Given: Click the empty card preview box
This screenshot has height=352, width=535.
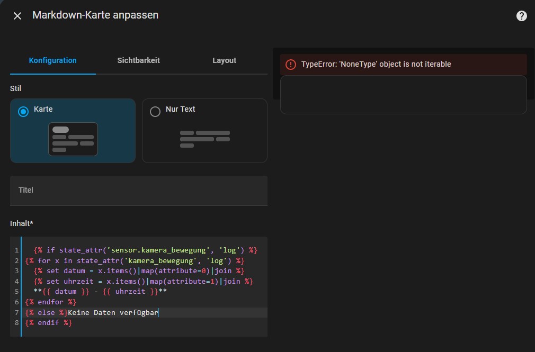Looking at the screenshot, I should pyautogui.click(x=403, y=95).
